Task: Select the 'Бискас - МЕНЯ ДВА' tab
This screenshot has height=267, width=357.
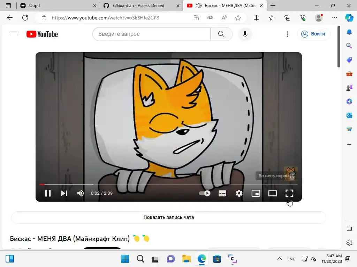Action: 230,6
